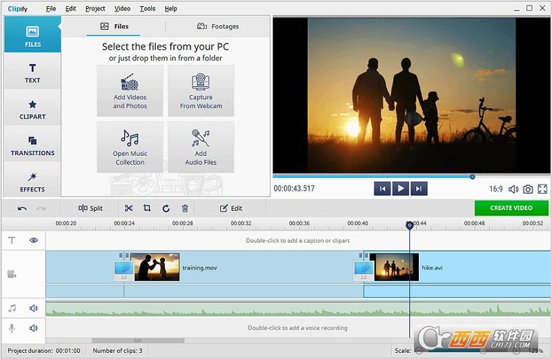Viewport: 552px width, 359px height.
Task: Click the music waveform track
Action: pyautogui.click(x=298, y=309)
